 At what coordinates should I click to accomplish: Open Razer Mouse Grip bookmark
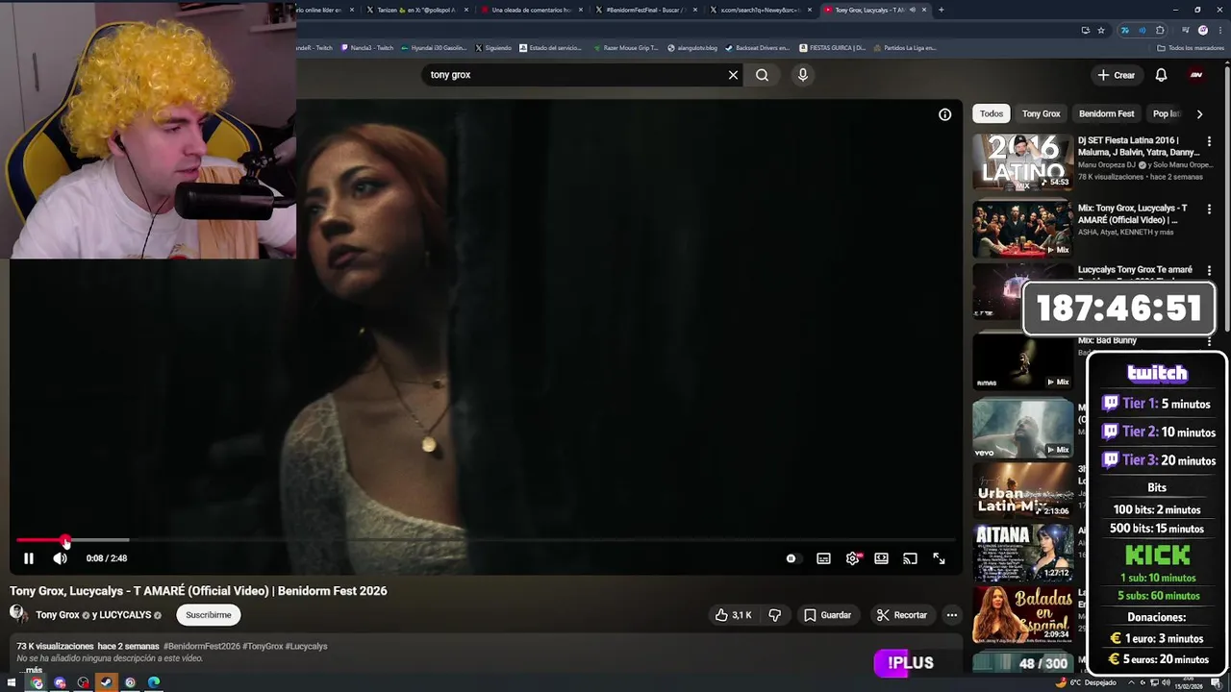click(625, 47)
